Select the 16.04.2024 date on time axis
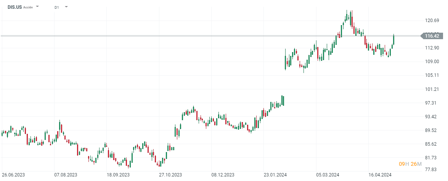 pyautogui.click(x=380, y=175)
